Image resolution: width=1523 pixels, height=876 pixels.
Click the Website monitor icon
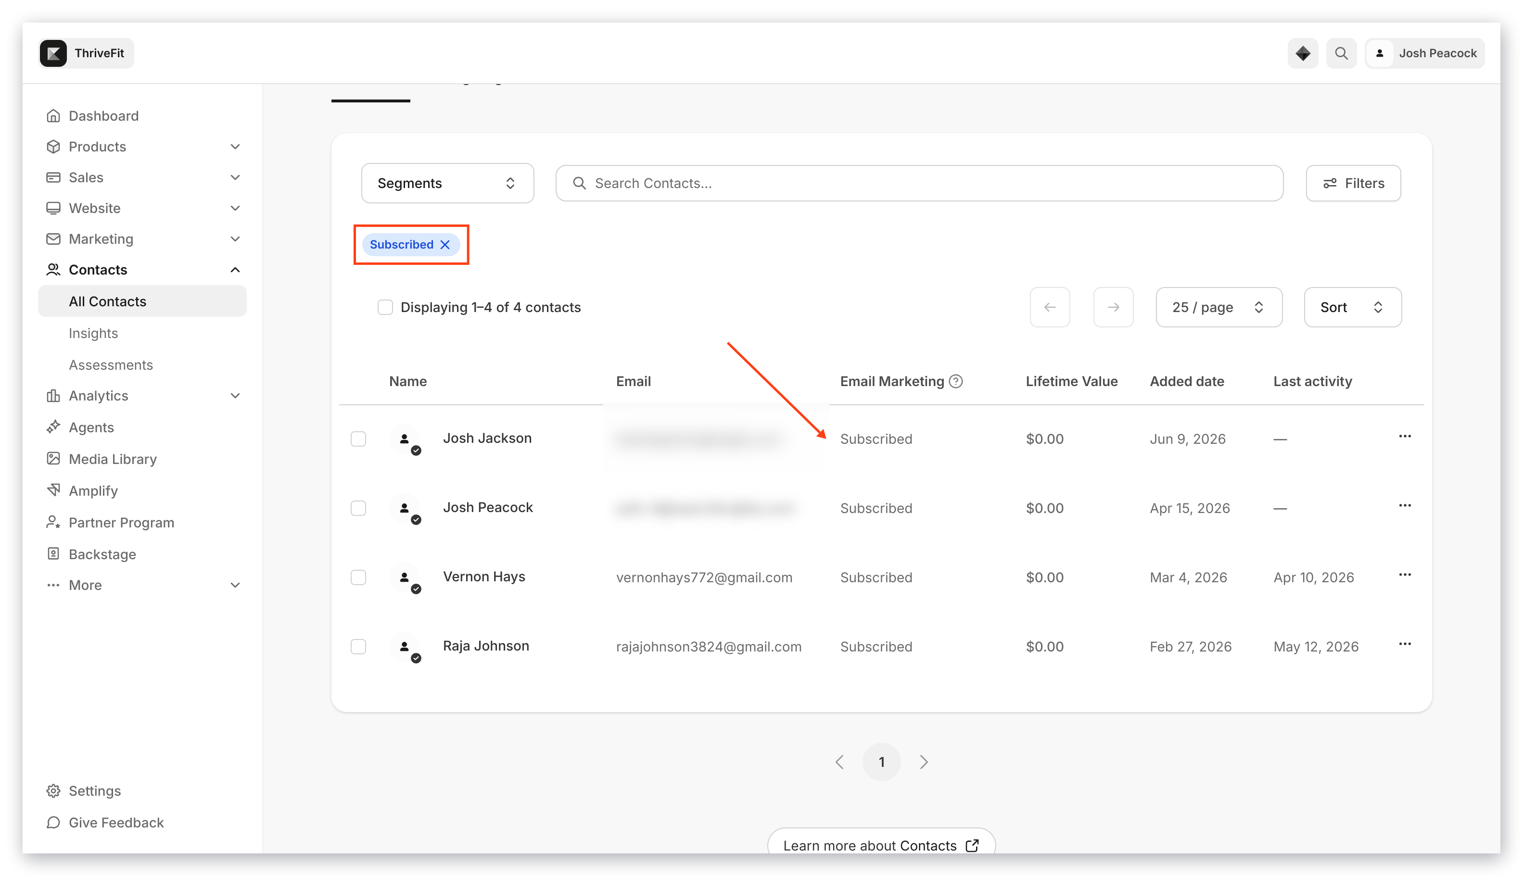(x=53, y=208)
